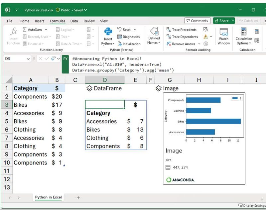Click the bar chart image thumbnail

point(204,119)
